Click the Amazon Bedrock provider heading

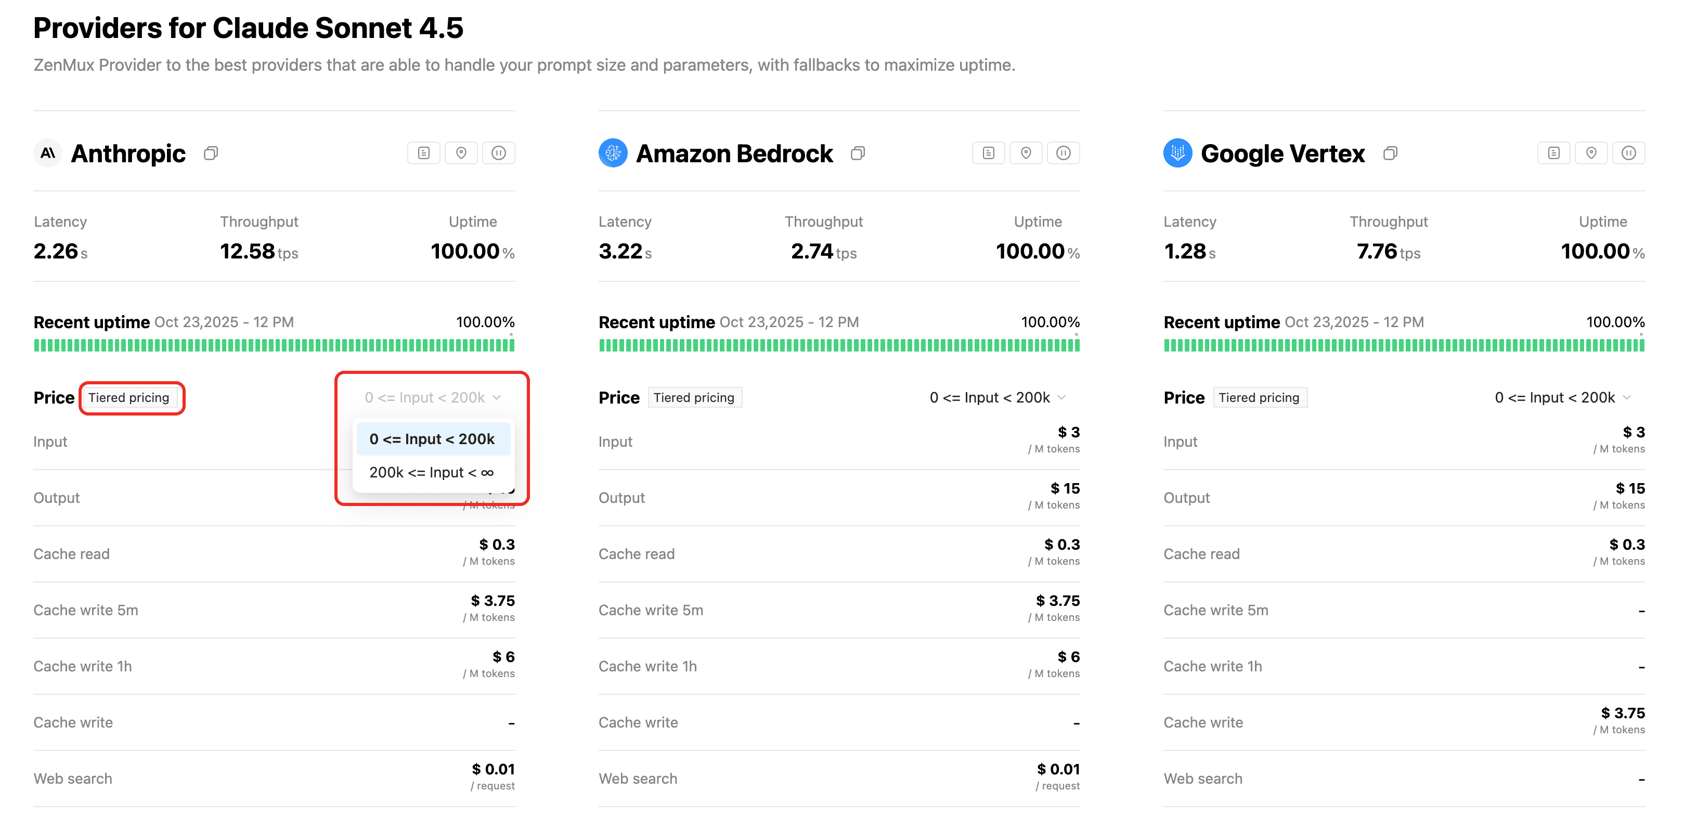coord(734,153)
